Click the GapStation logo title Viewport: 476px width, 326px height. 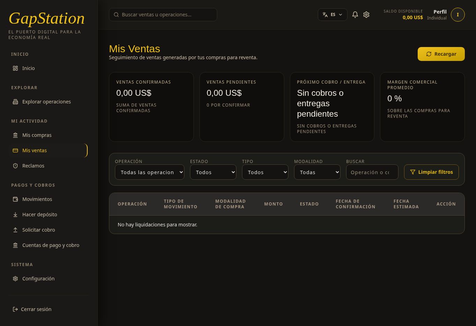(46, 18)
